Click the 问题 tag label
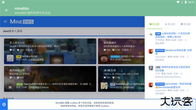 [x=19, y=56]
